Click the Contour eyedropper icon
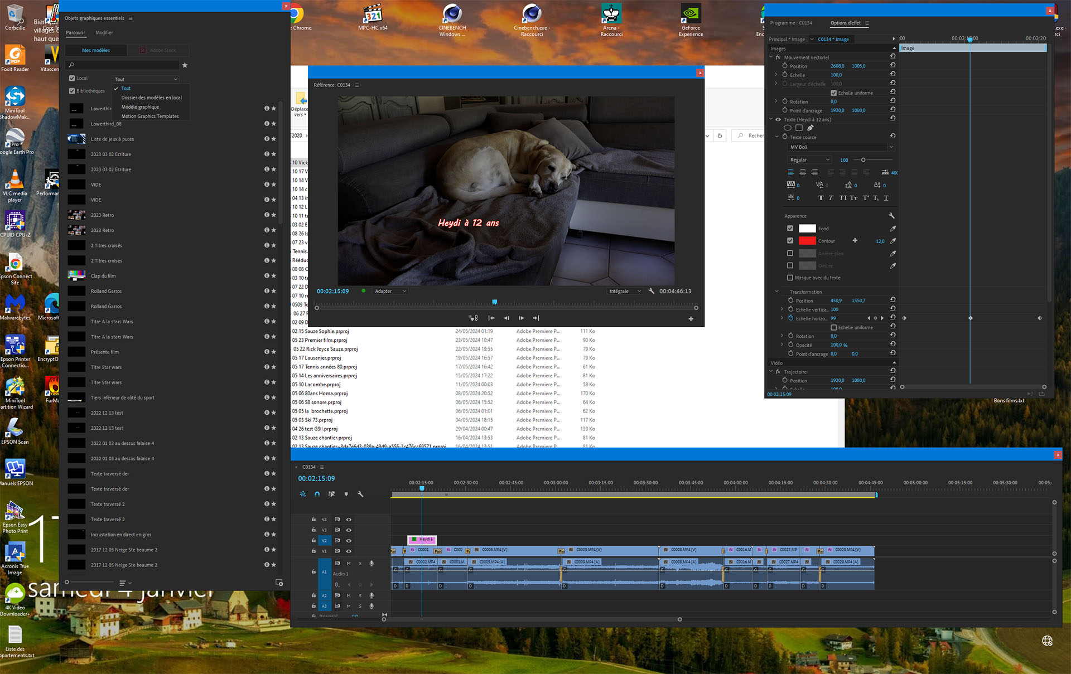This screenshot has height=674, width=1071. (893, 241)
